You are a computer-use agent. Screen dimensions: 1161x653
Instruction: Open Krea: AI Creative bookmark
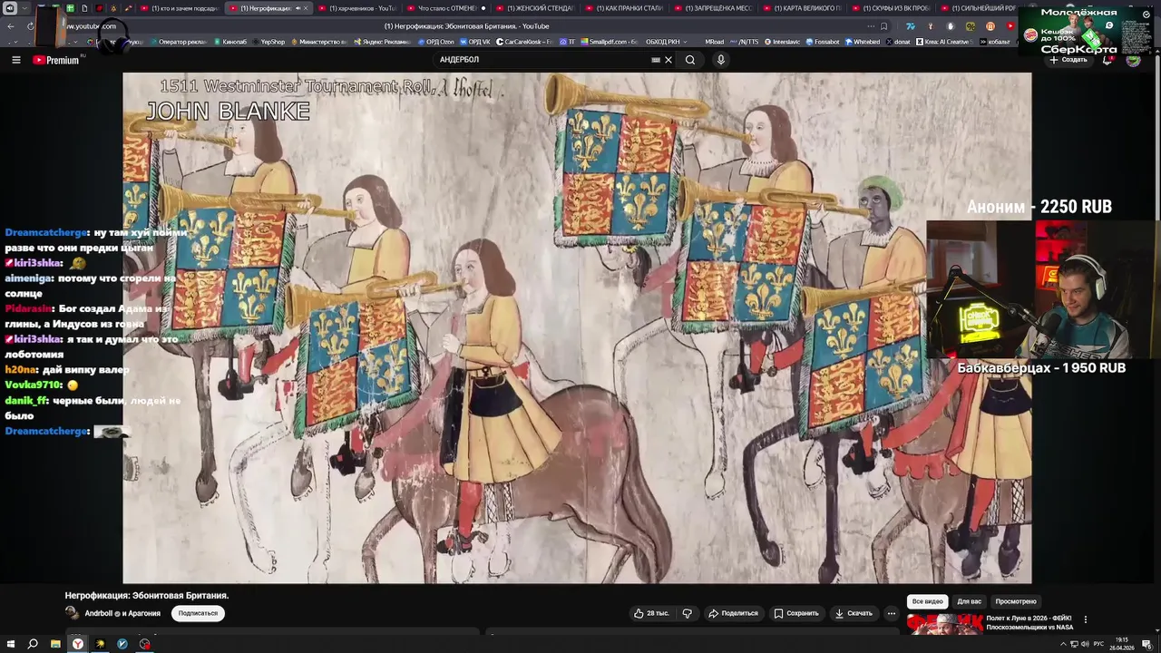942,42
